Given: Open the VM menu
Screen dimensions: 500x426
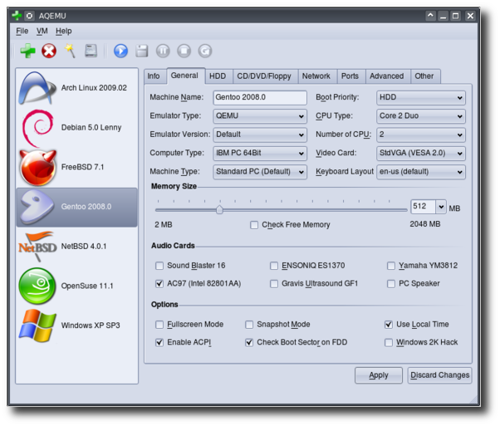Looking at the screenshot, I should click(x=42, y=31).
